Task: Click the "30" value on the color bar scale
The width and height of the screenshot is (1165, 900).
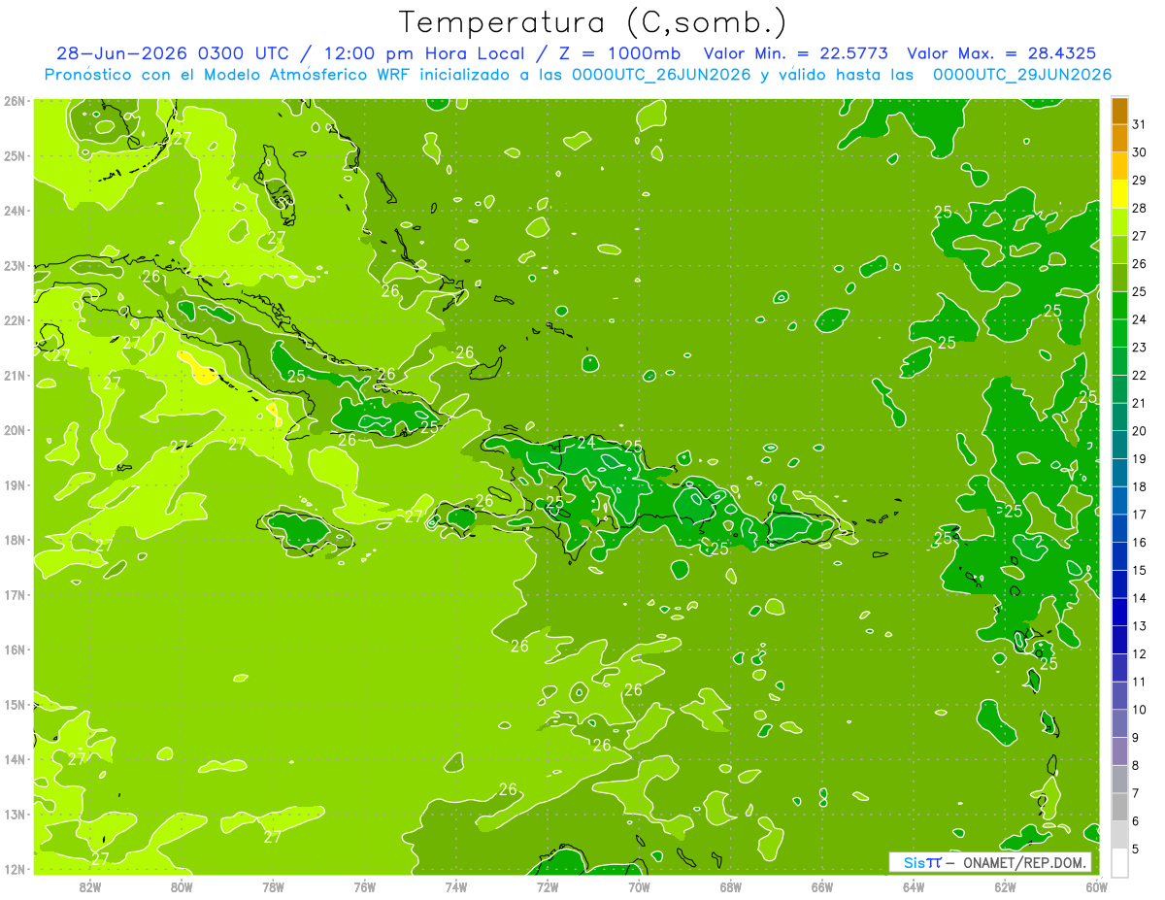Action: 1140,152
